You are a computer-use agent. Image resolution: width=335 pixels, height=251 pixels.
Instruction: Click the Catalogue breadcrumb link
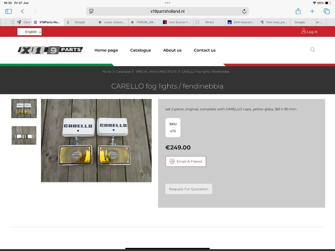[123, 71]
